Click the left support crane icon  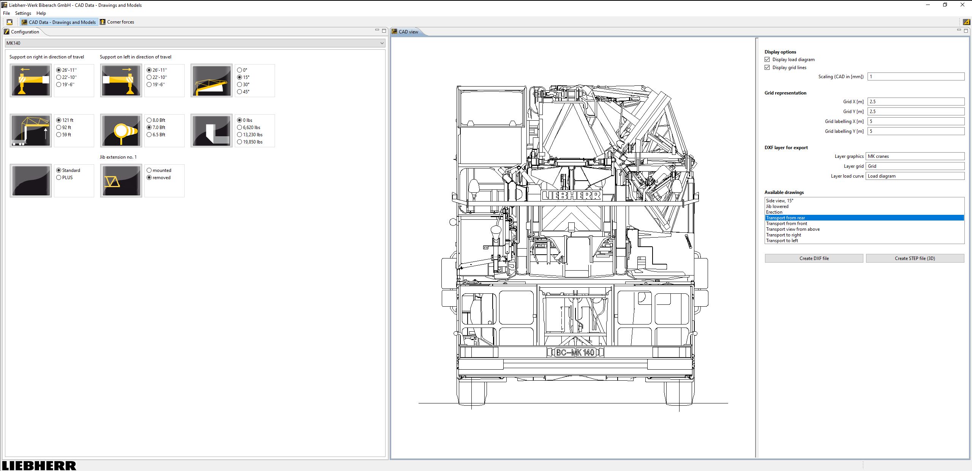(120, 80)
